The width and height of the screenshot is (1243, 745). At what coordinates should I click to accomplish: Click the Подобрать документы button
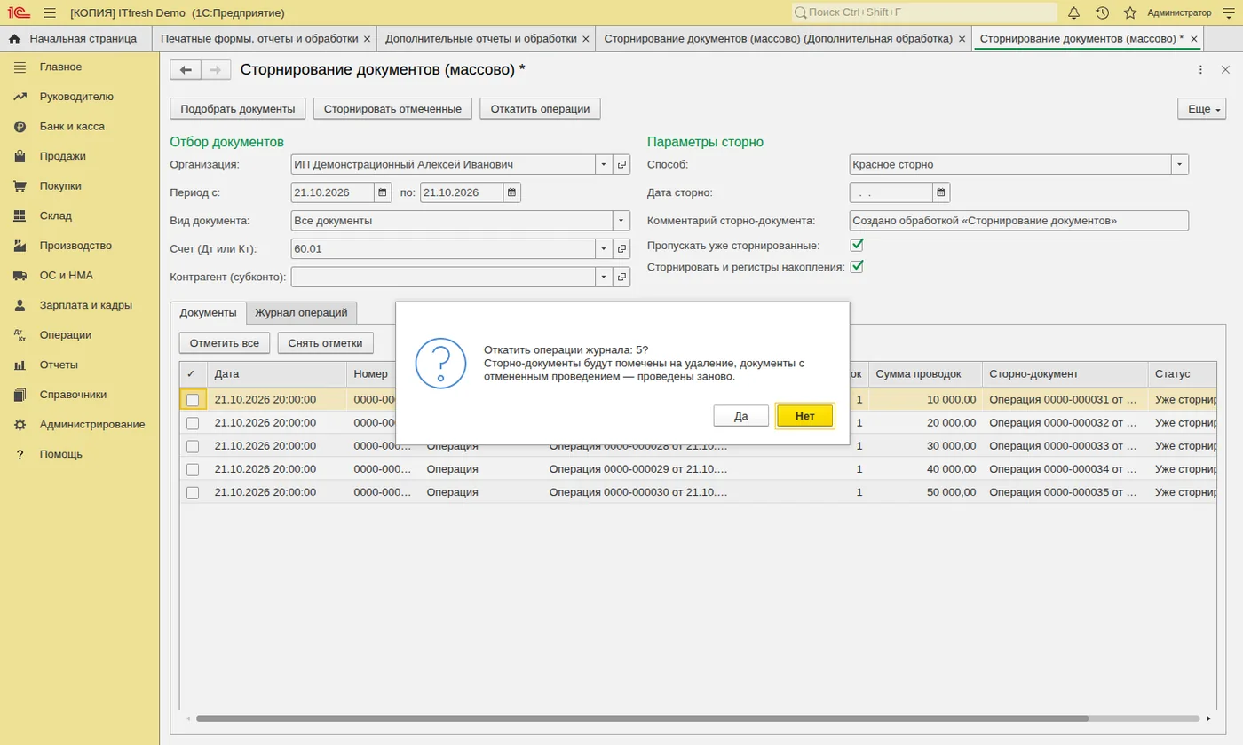[238, 109]
